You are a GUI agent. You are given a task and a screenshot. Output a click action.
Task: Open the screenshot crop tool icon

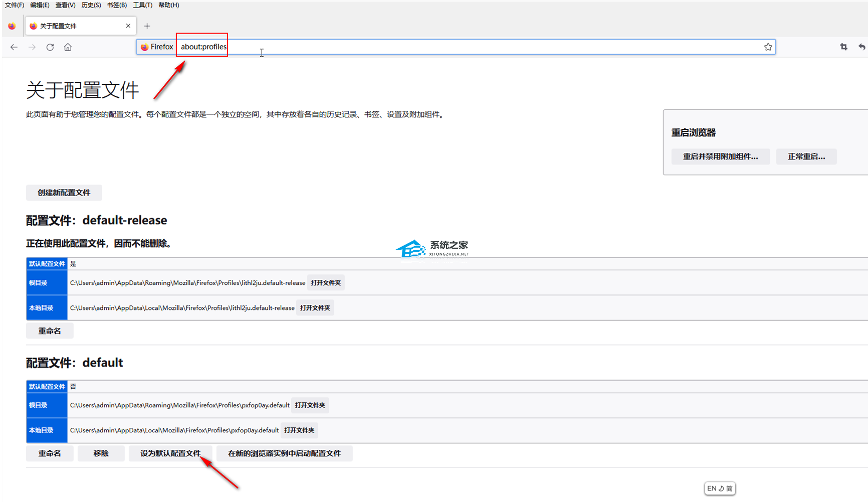point(844,47)
